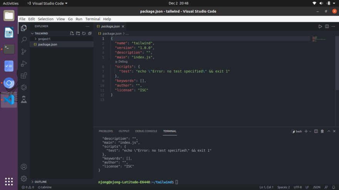Click the tabnine status bar item
The image size is (339, 190).
click(45, 187)
